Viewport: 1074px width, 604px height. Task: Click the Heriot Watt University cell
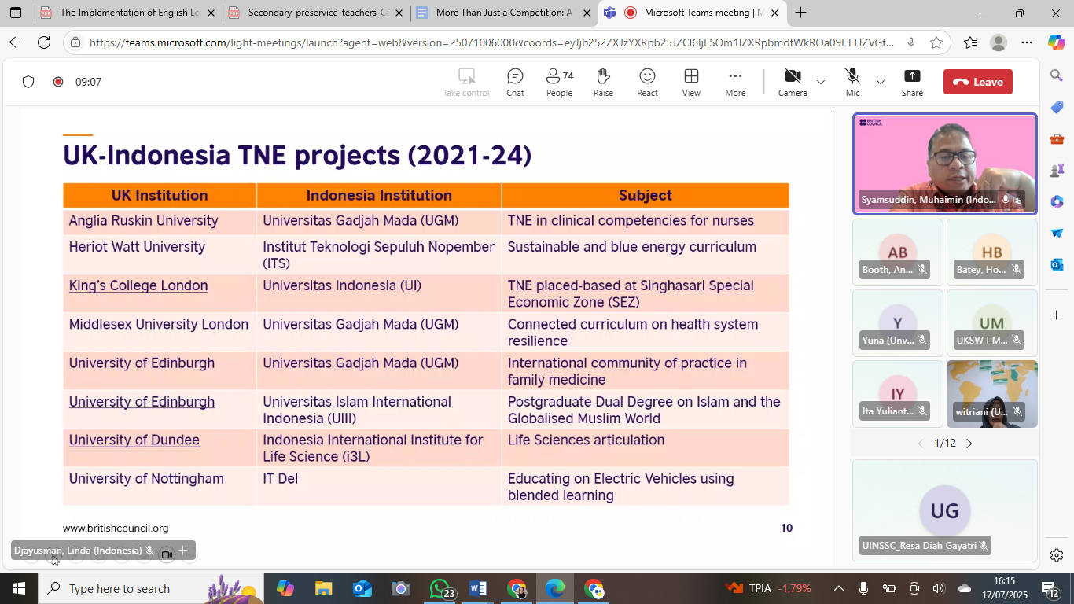160,255
